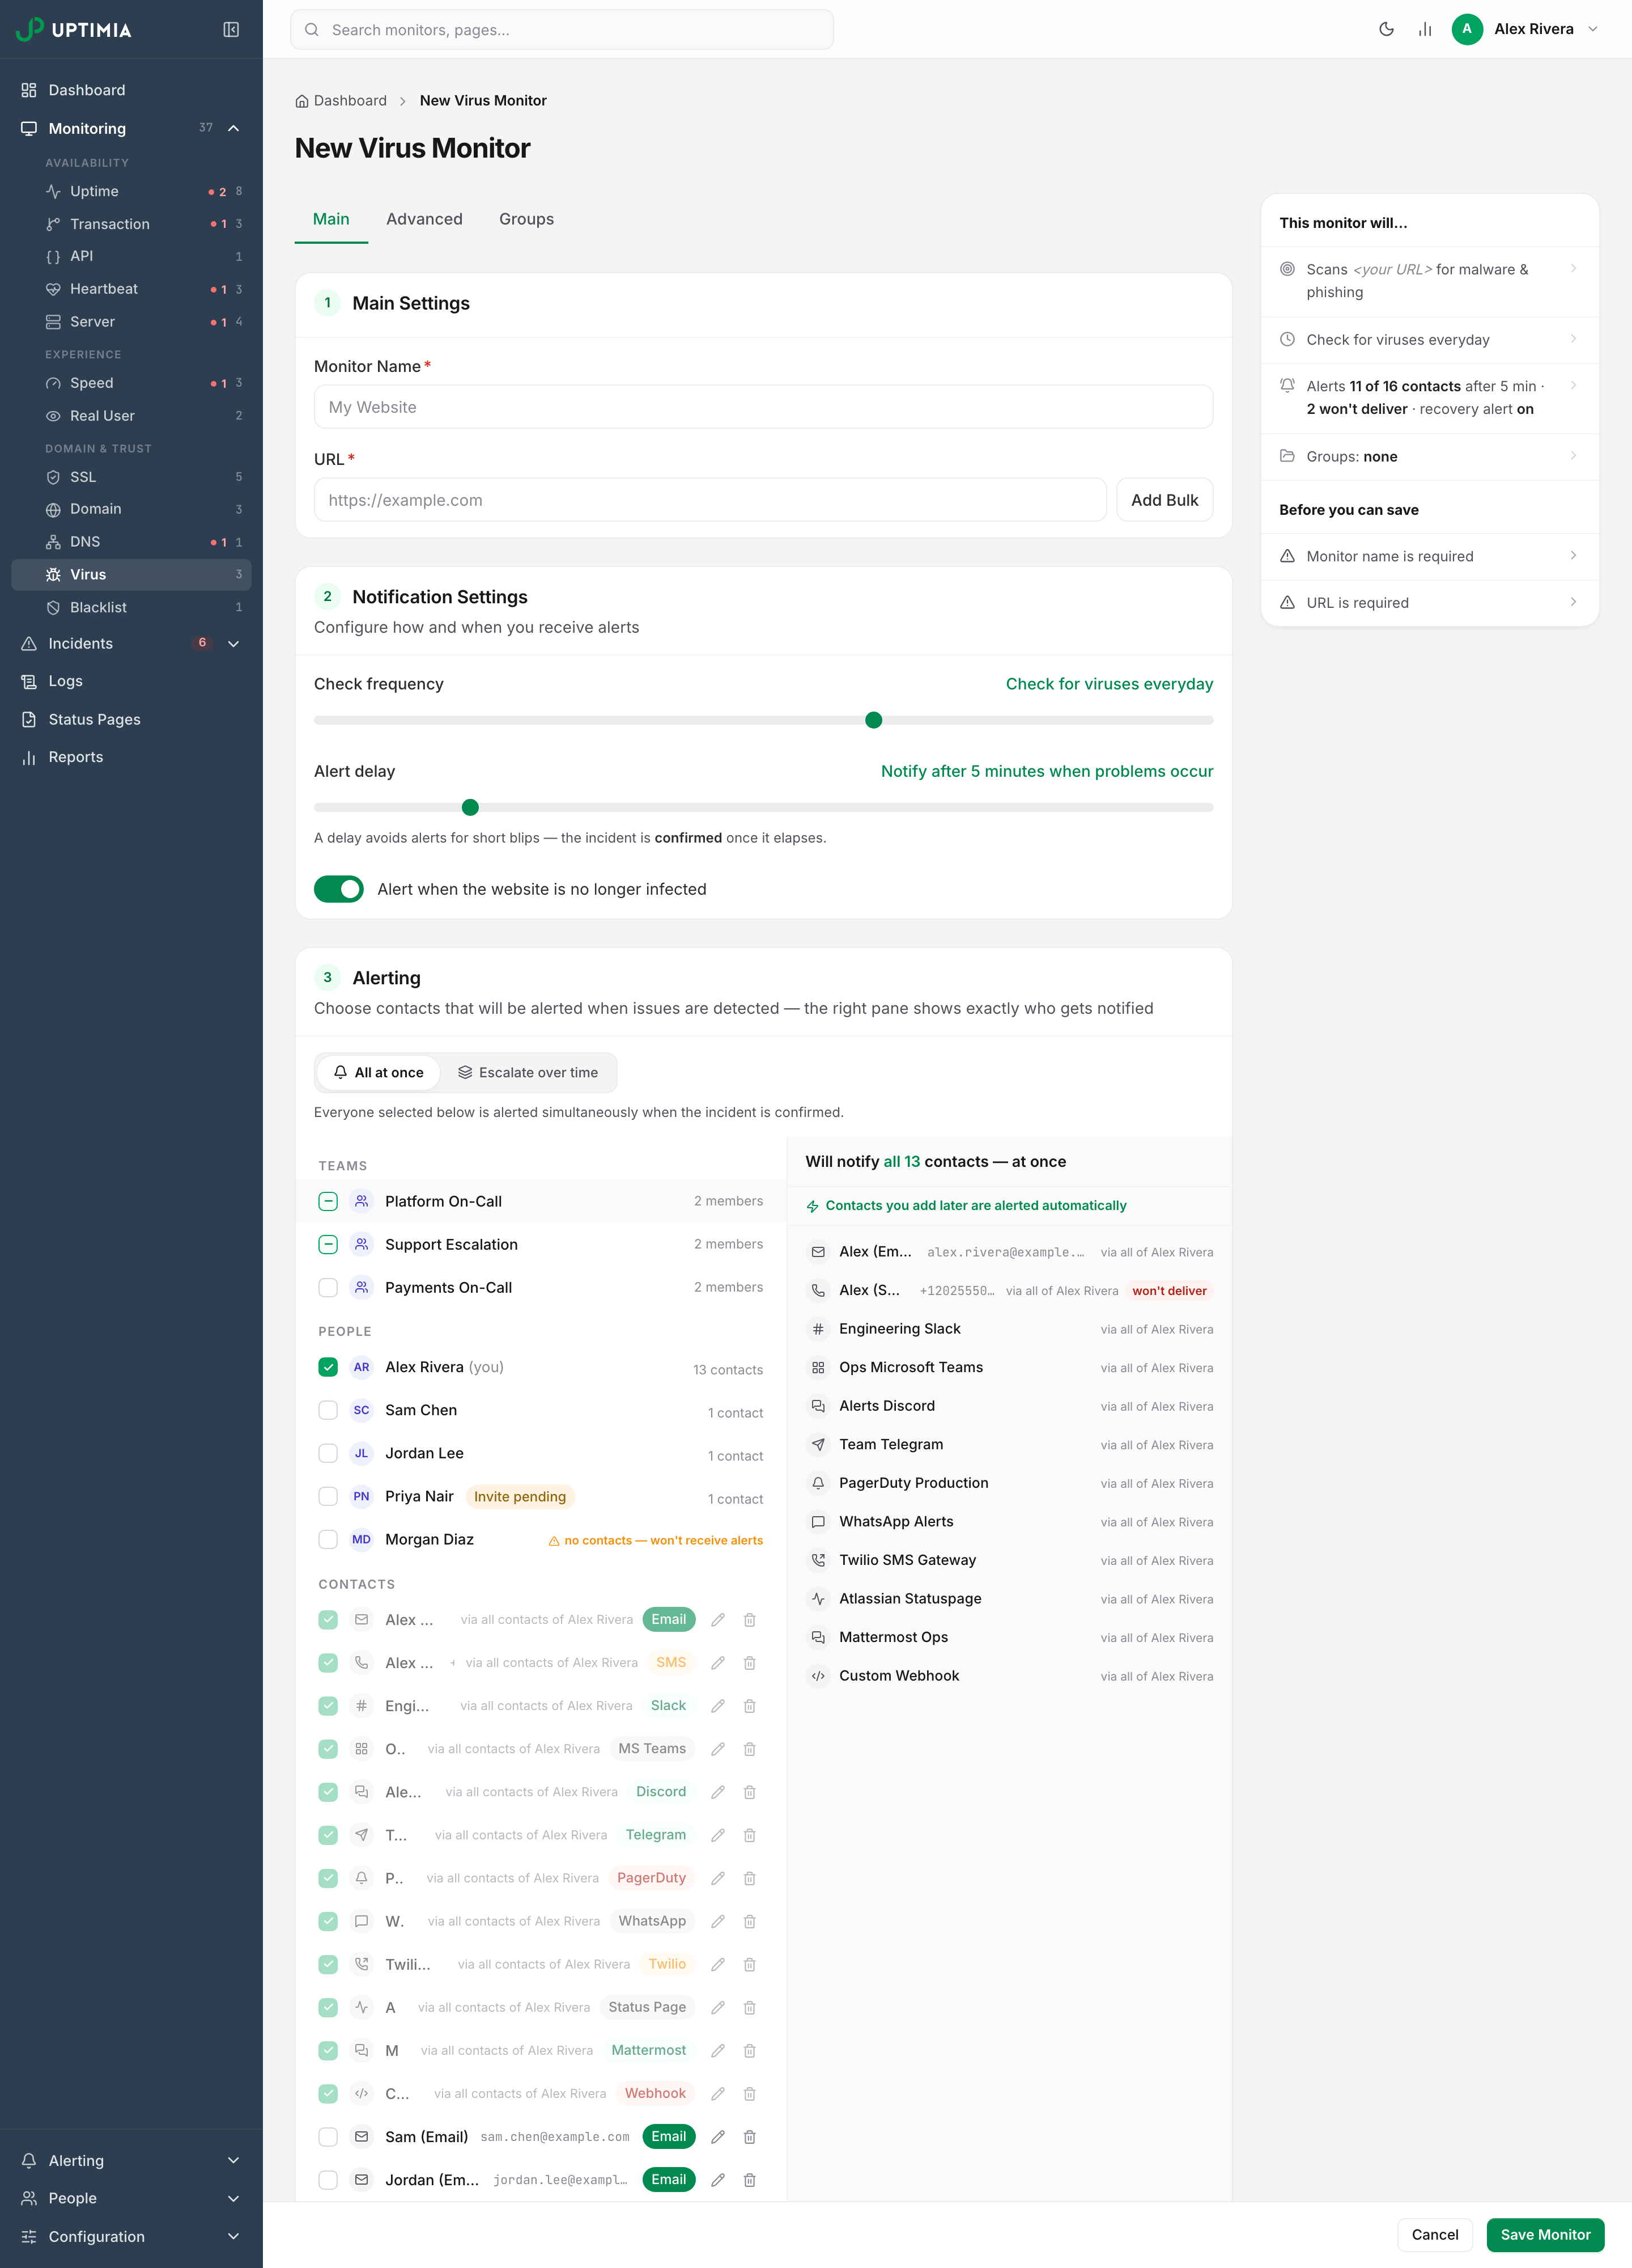The height and width of the screenshot is (2268, 1632).
Task: Select Escalate over time mode
Action: [x=528, y=1072]
